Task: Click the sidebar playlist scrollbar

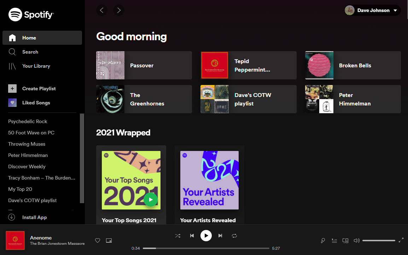Action: pos(82,158)
